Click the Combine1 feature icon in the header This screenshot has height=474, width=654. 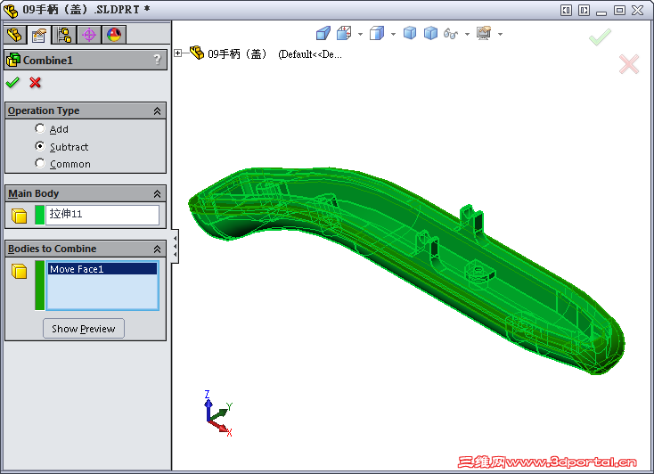click(13, 60)
